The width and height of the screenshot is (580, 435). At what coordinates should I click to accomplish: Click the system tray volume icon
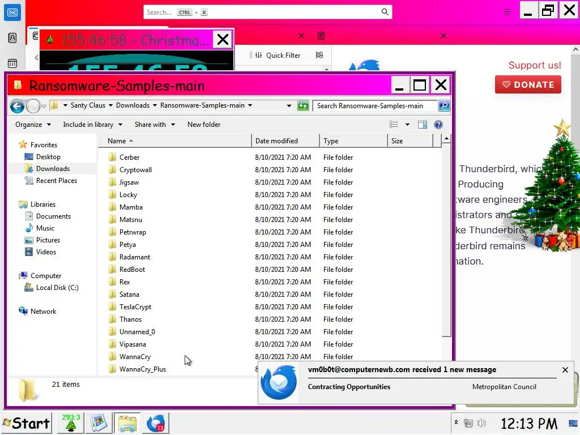481,423
